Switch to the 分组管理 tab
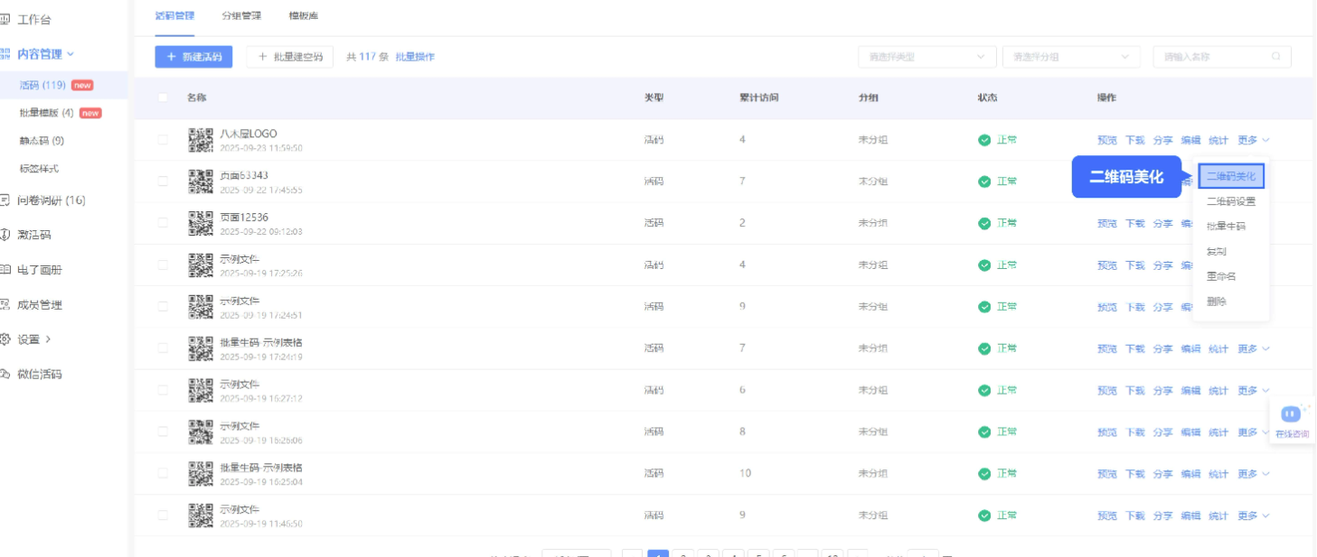The width and height of the screenshot is (1317, 557). [241, 15]
